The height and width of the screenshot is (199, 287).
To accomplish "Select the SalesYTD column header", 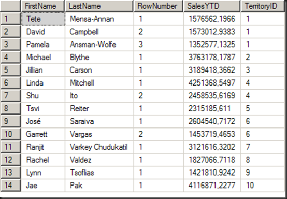I will pos(212,6).
